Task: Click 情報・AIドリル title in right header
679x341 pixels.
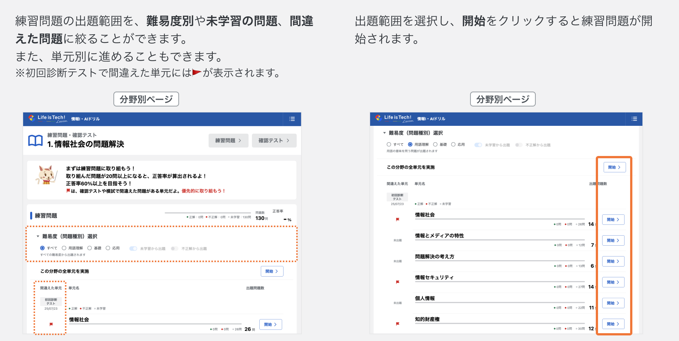Action: (431, 119)
